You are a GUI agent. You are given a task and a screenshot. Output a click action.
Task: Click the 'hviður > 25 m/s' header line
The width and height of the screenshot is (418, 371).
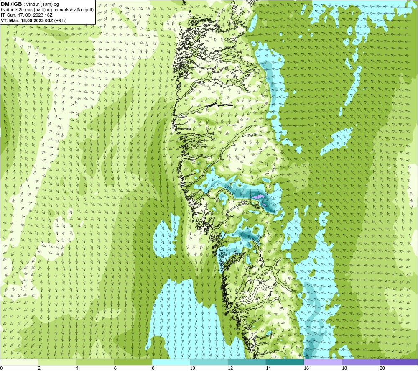pos(47,10)
